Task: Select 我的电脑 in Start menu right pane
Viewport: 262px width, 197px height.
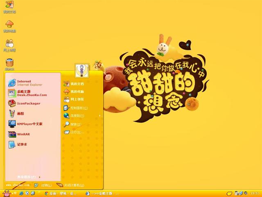Action: click(x=74, y=92)
